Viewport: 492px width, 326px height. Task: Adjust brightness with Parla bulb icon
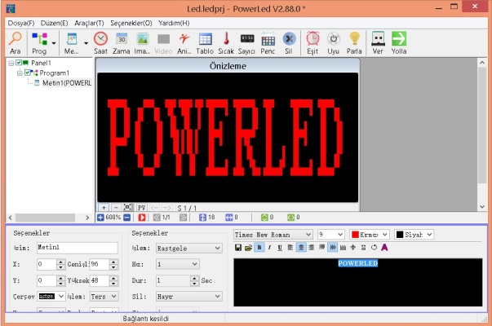(x=354, y=43)
